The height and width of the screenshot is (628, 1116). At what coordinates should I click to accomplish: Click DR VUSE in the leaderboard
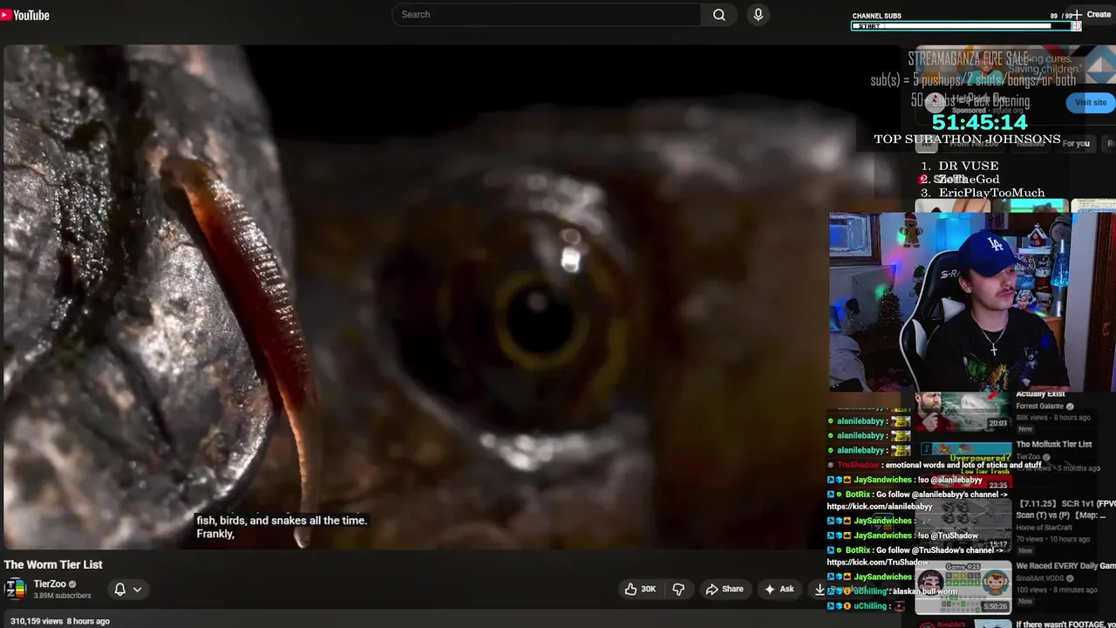pos(968,166)
